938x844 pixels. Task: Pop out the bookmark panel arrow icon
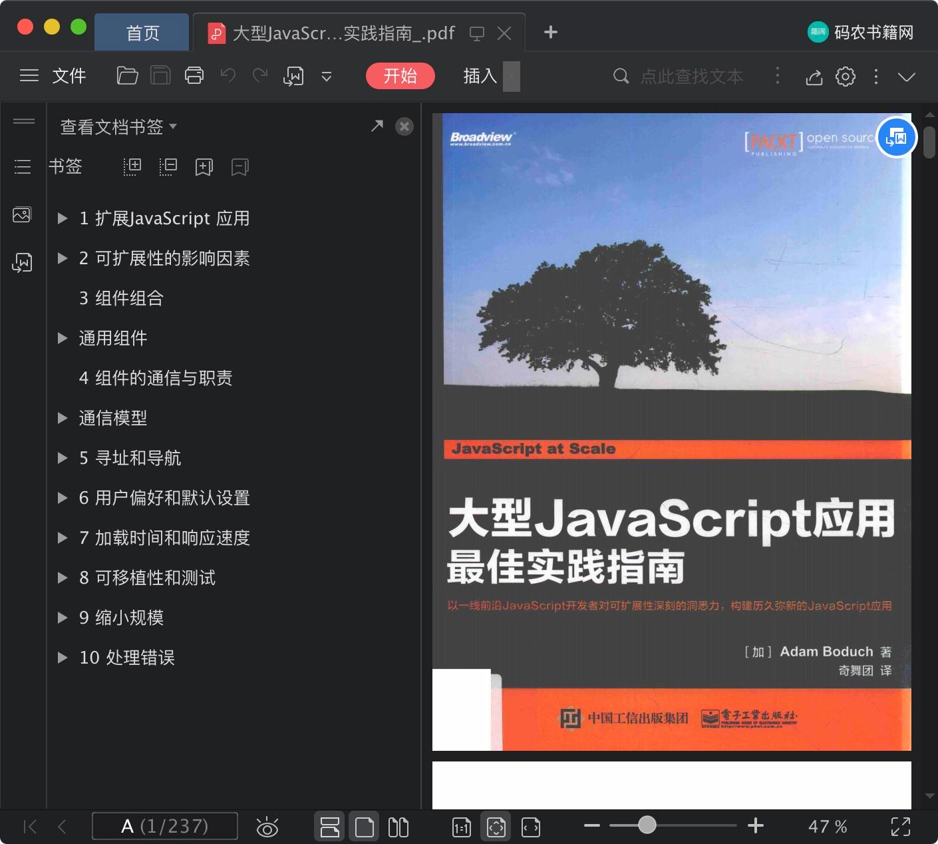(377, 126)
